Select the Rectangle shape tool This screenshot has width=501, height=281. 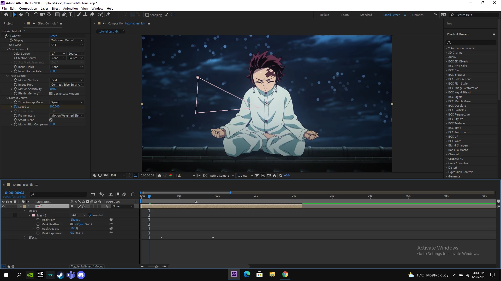tap(57, 15)
